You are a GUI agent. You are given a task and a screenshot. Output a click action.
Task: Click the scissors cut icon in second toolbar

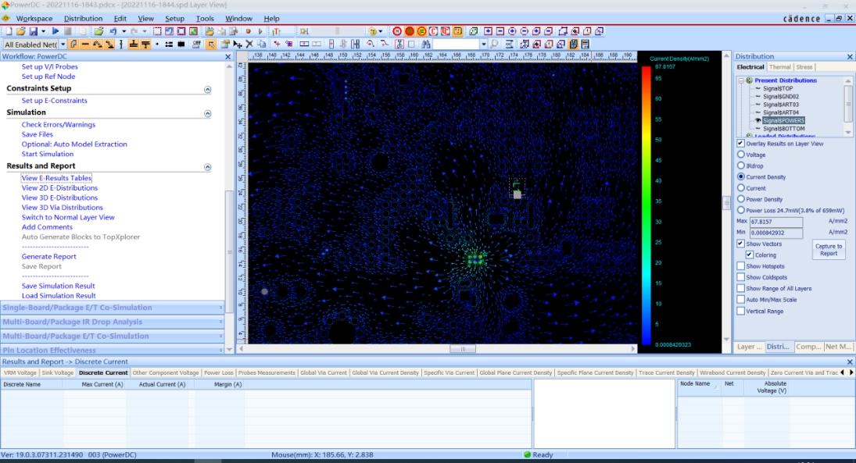point(399,45)
